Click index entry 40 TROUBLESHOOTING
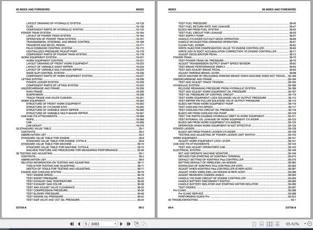 tap(183, 200)
